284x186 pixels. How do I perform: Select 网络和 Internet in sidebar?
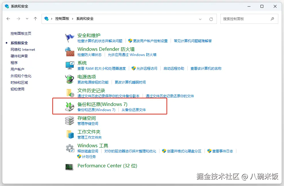pos(23,49)
